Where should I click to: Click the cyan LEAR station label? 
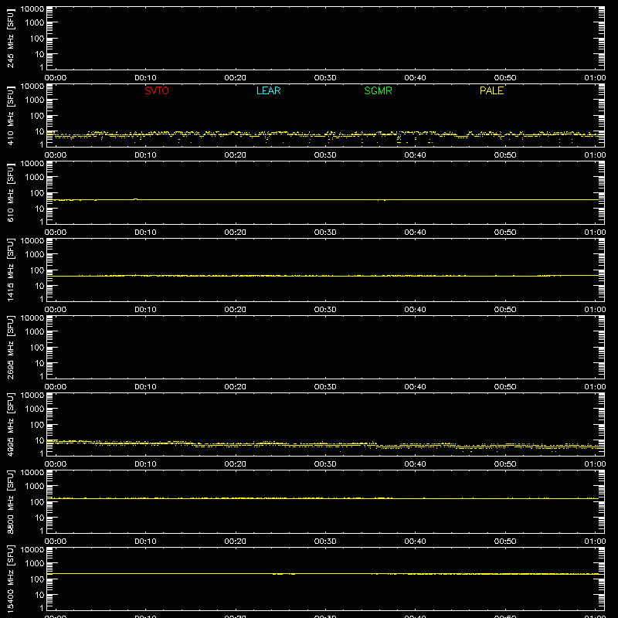pyautogui.click(x=268, y=90)
